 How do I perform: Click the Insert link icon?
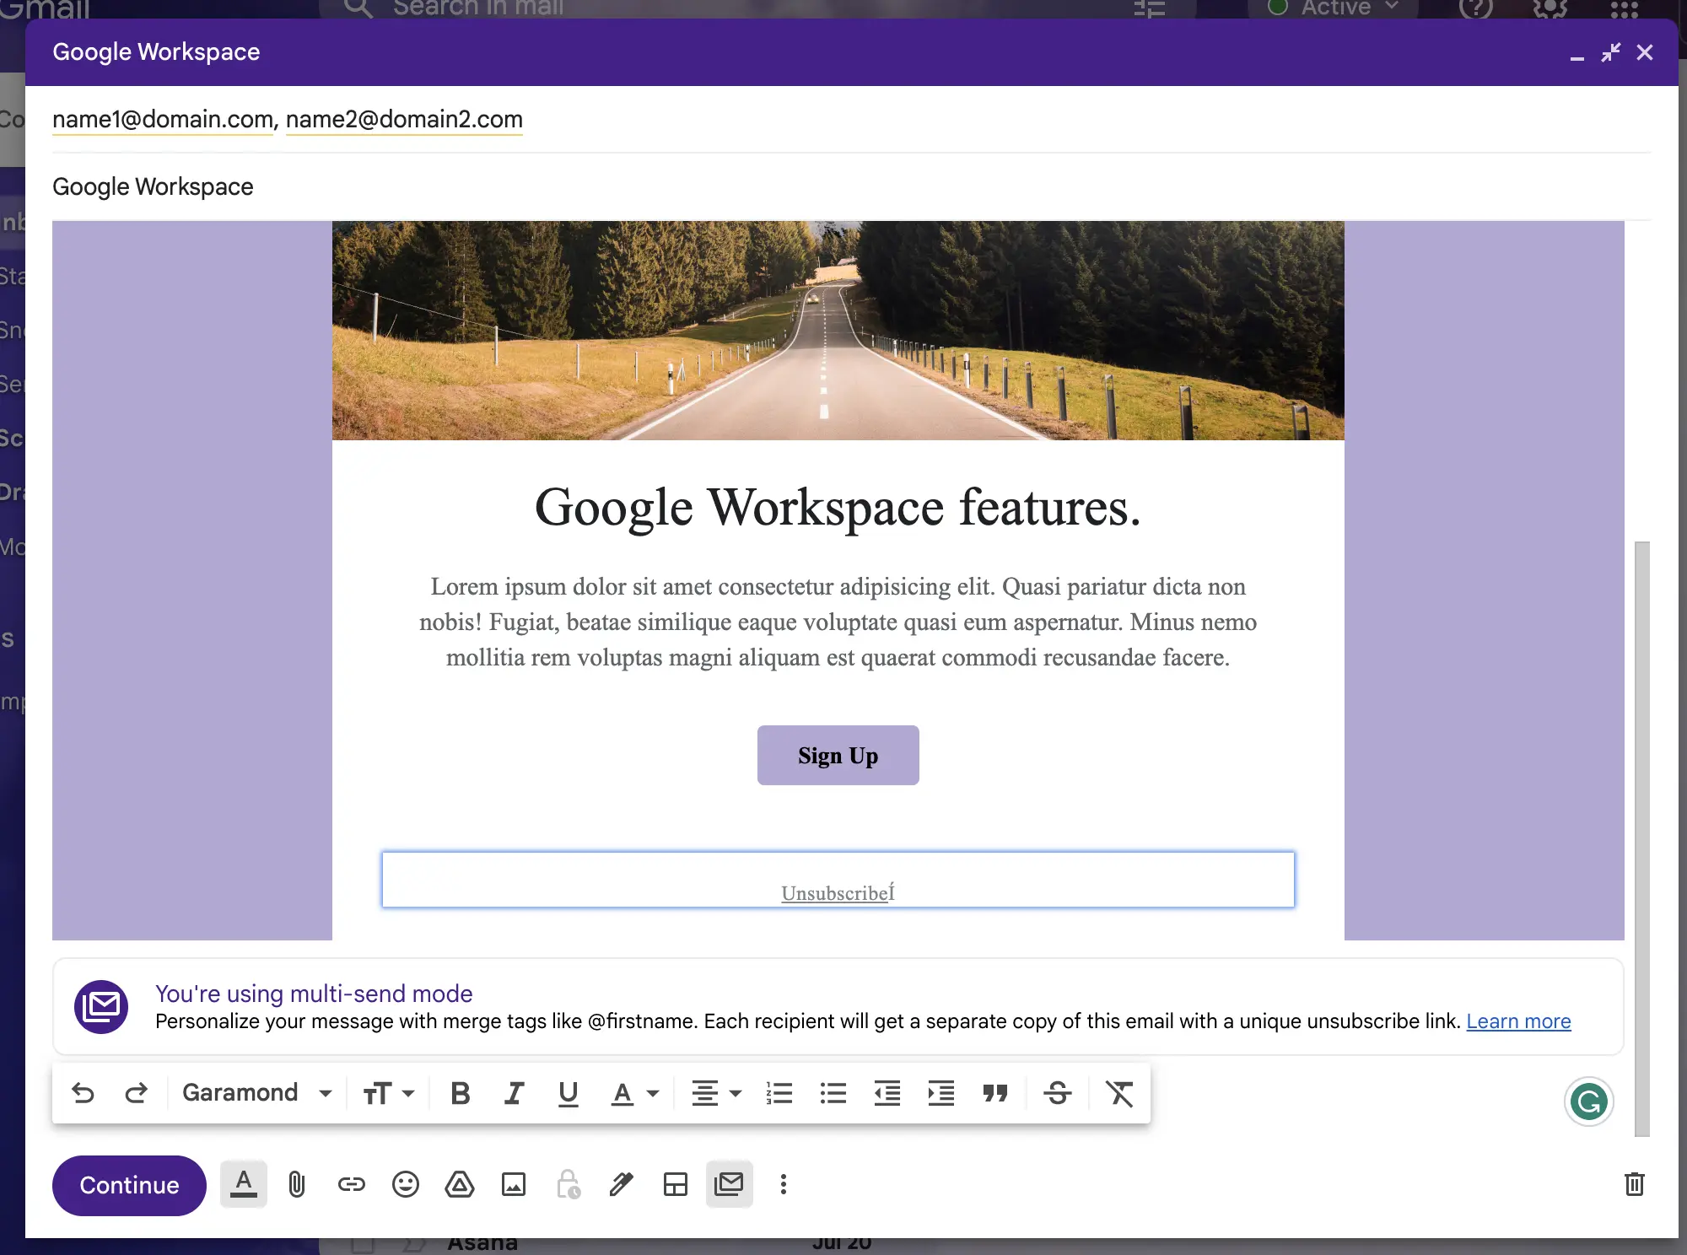coord(349,1184)
